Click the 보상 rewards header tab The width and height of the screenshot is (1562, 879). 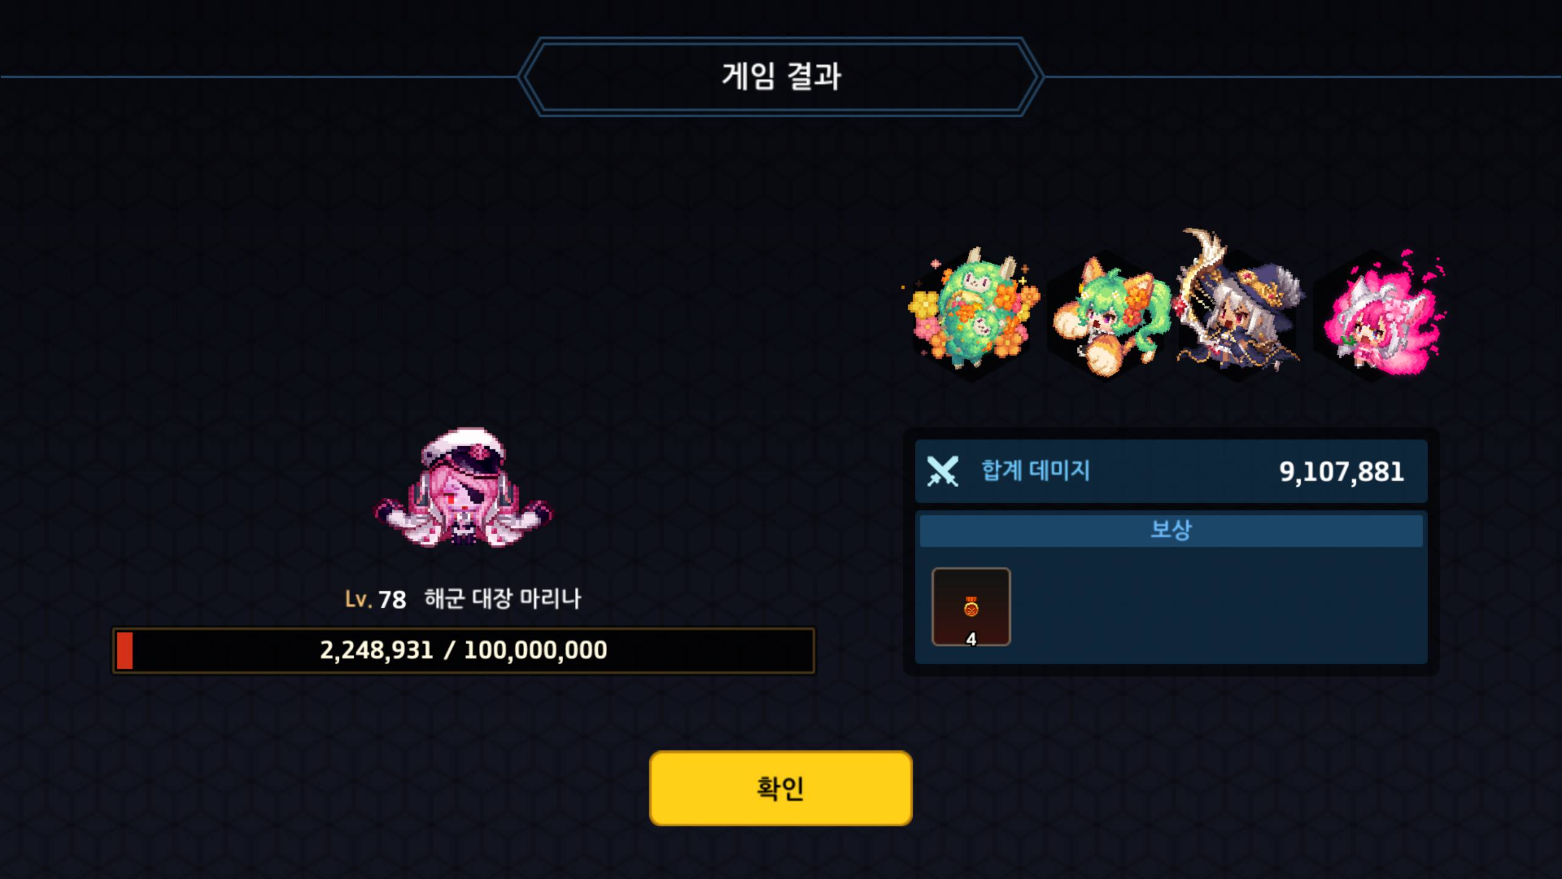1171,530
